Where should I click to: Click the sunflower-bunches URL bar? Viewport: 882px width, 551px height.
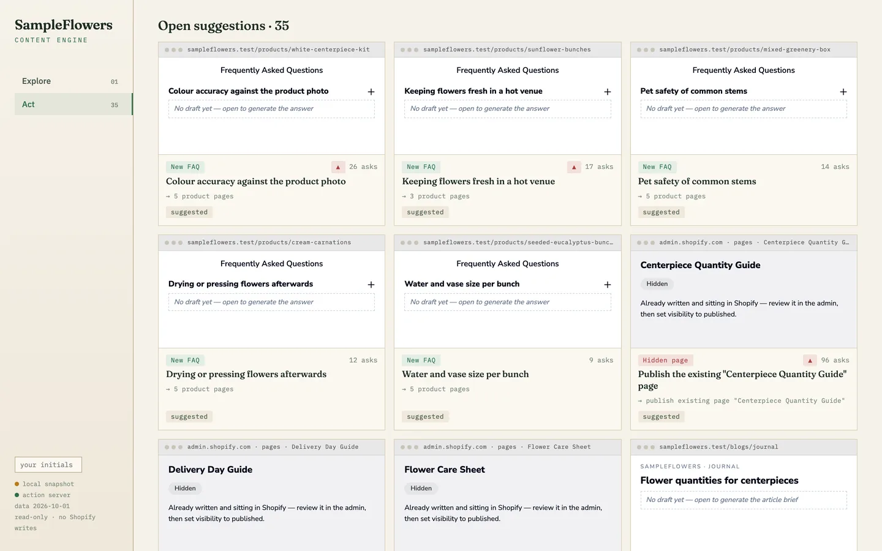[x=507, y=50]
